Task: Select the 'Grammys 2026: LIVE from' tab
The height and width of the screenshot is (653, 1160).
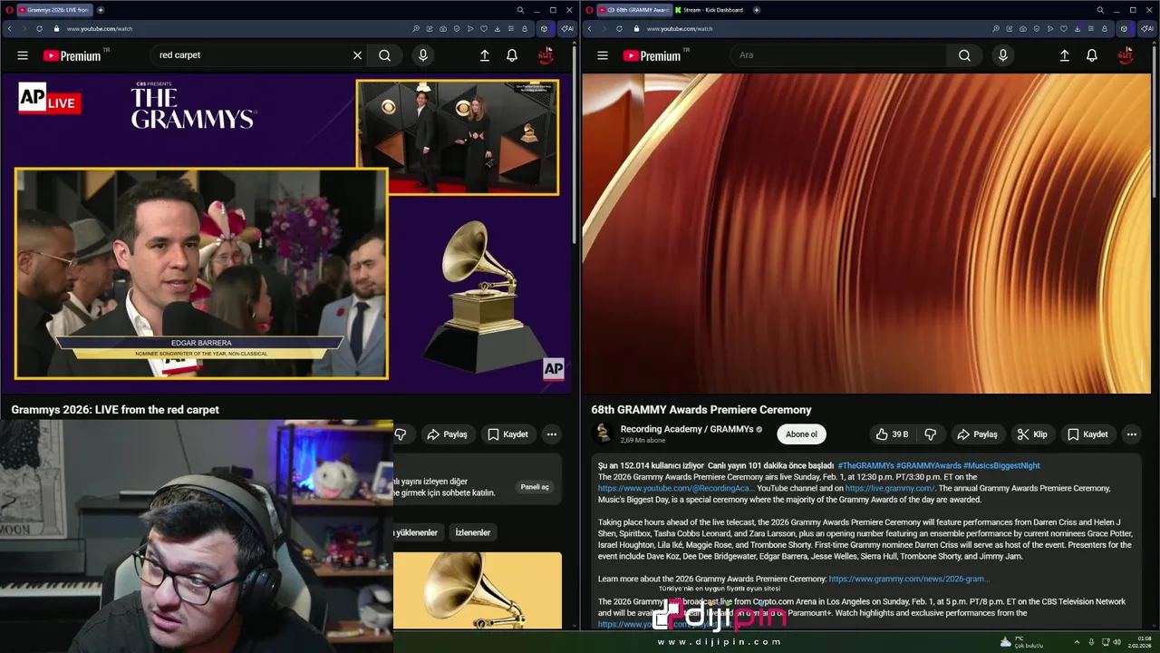Action: pyautogui.click(x=53, y=10)
